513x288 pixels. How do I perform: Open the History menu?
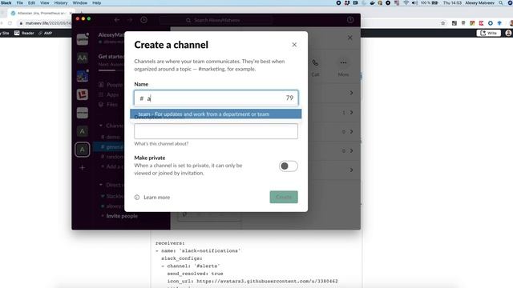coord(61,3)
